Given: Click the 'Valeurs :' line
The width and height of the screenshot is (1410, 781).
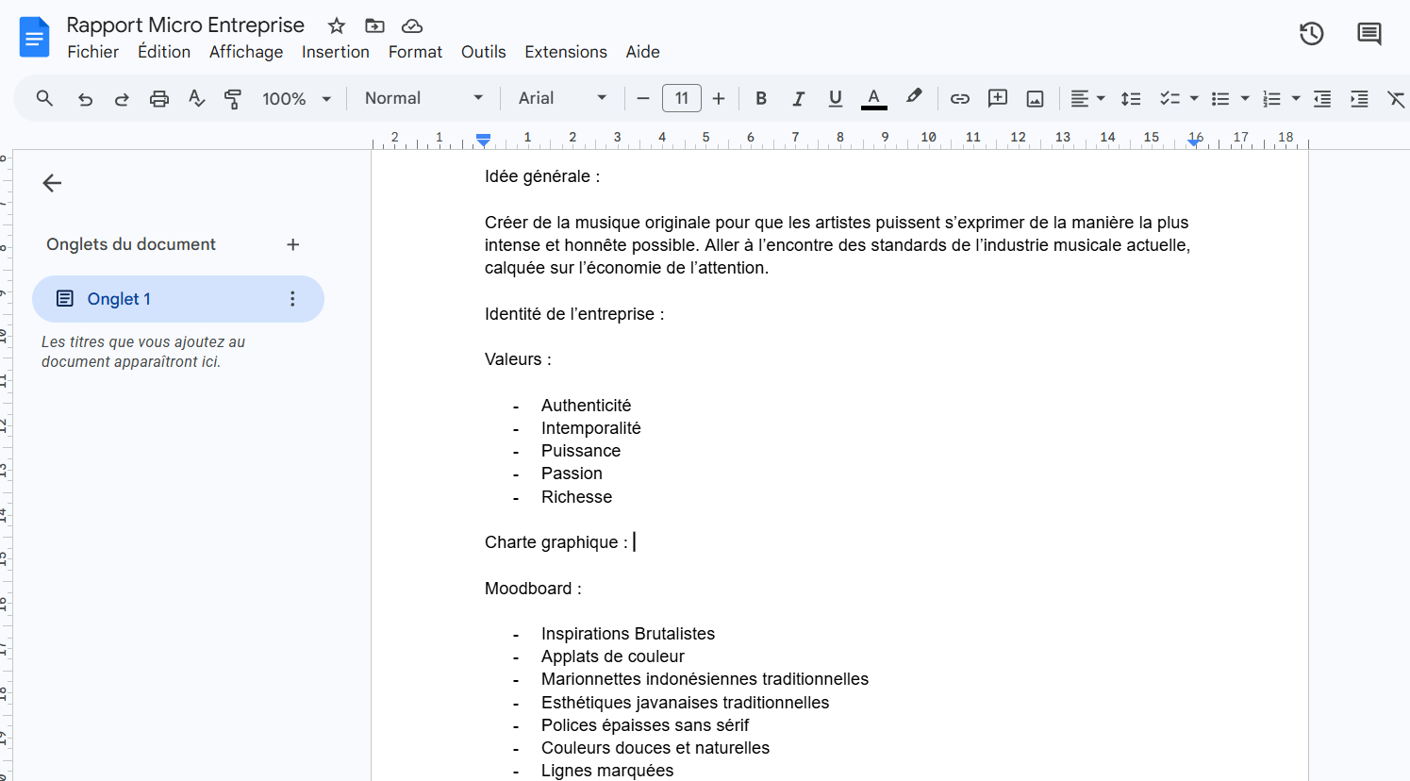Looking at the screenshot, I should tap(518, 359).
